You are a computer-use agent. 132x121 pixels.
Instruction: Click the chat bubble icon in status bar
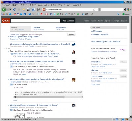(123, 119)
